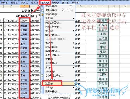Click name 刘静 in column I
130x99 pixels.
(103, 74)
